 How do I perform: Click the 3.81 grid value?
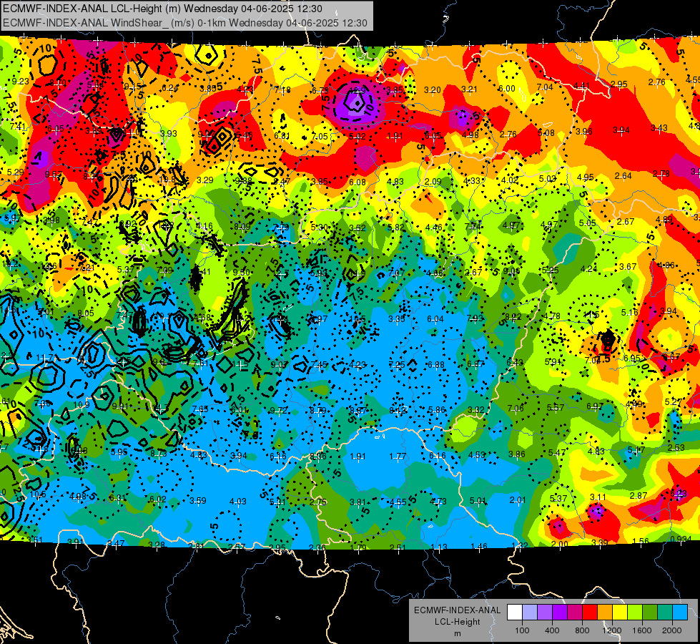358,502
